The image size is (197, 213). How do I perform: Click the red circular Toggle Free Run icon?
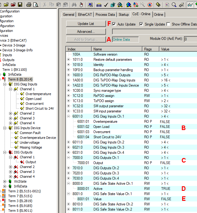click(150, 5)
